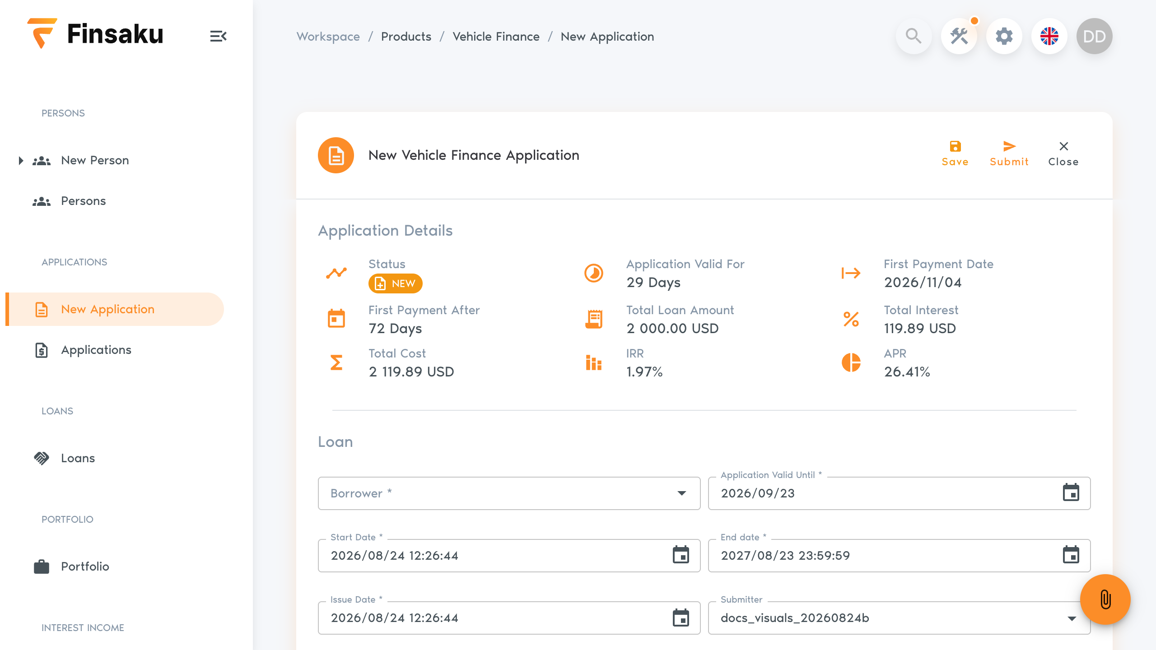Open the tools icon with notification dot
This screenshot has width=1156, height=650.
[959, 36]
